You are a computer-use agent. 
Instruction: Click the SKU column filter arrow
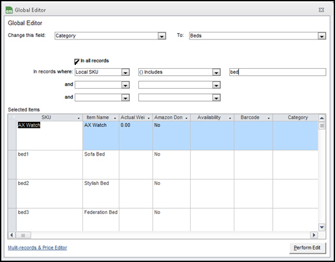[x=79, y=118]
